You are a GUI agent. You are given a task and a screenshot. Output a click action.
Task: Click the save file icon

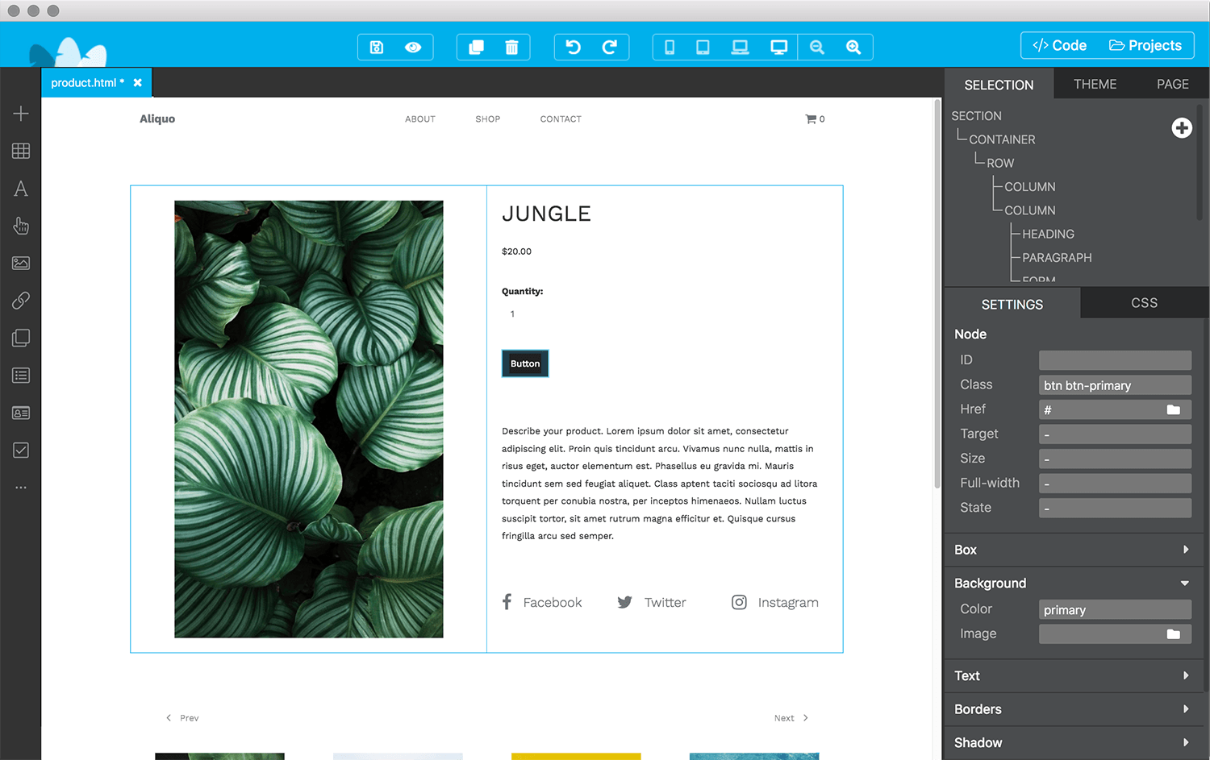pos(376,47)
